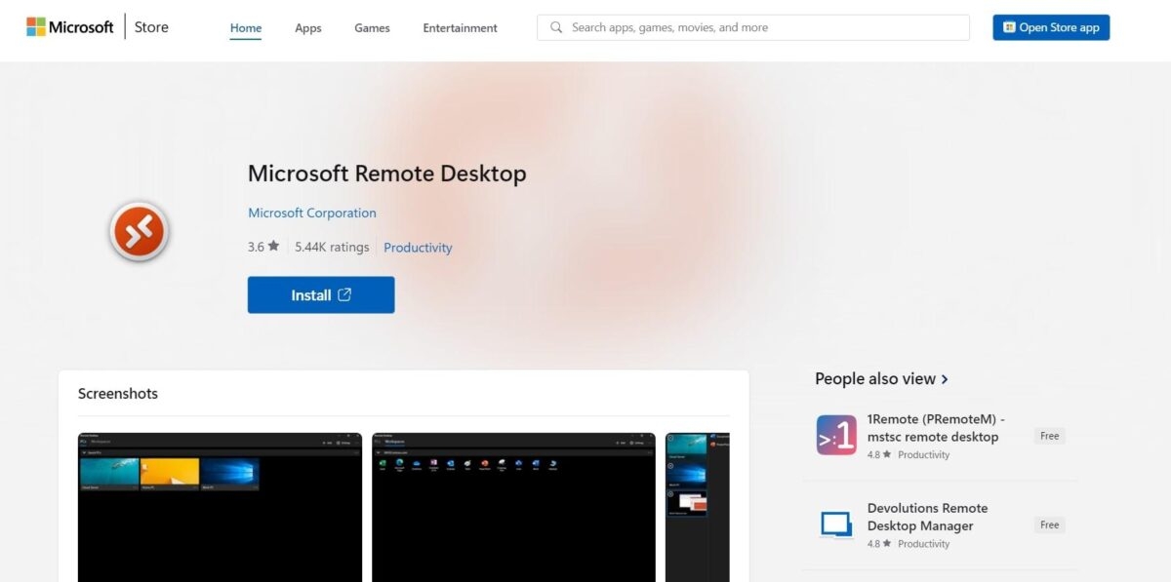This screenshot has width=1171, height=582.
Task: Open the Microsoft Corporation publisher link
Action: 312,213
